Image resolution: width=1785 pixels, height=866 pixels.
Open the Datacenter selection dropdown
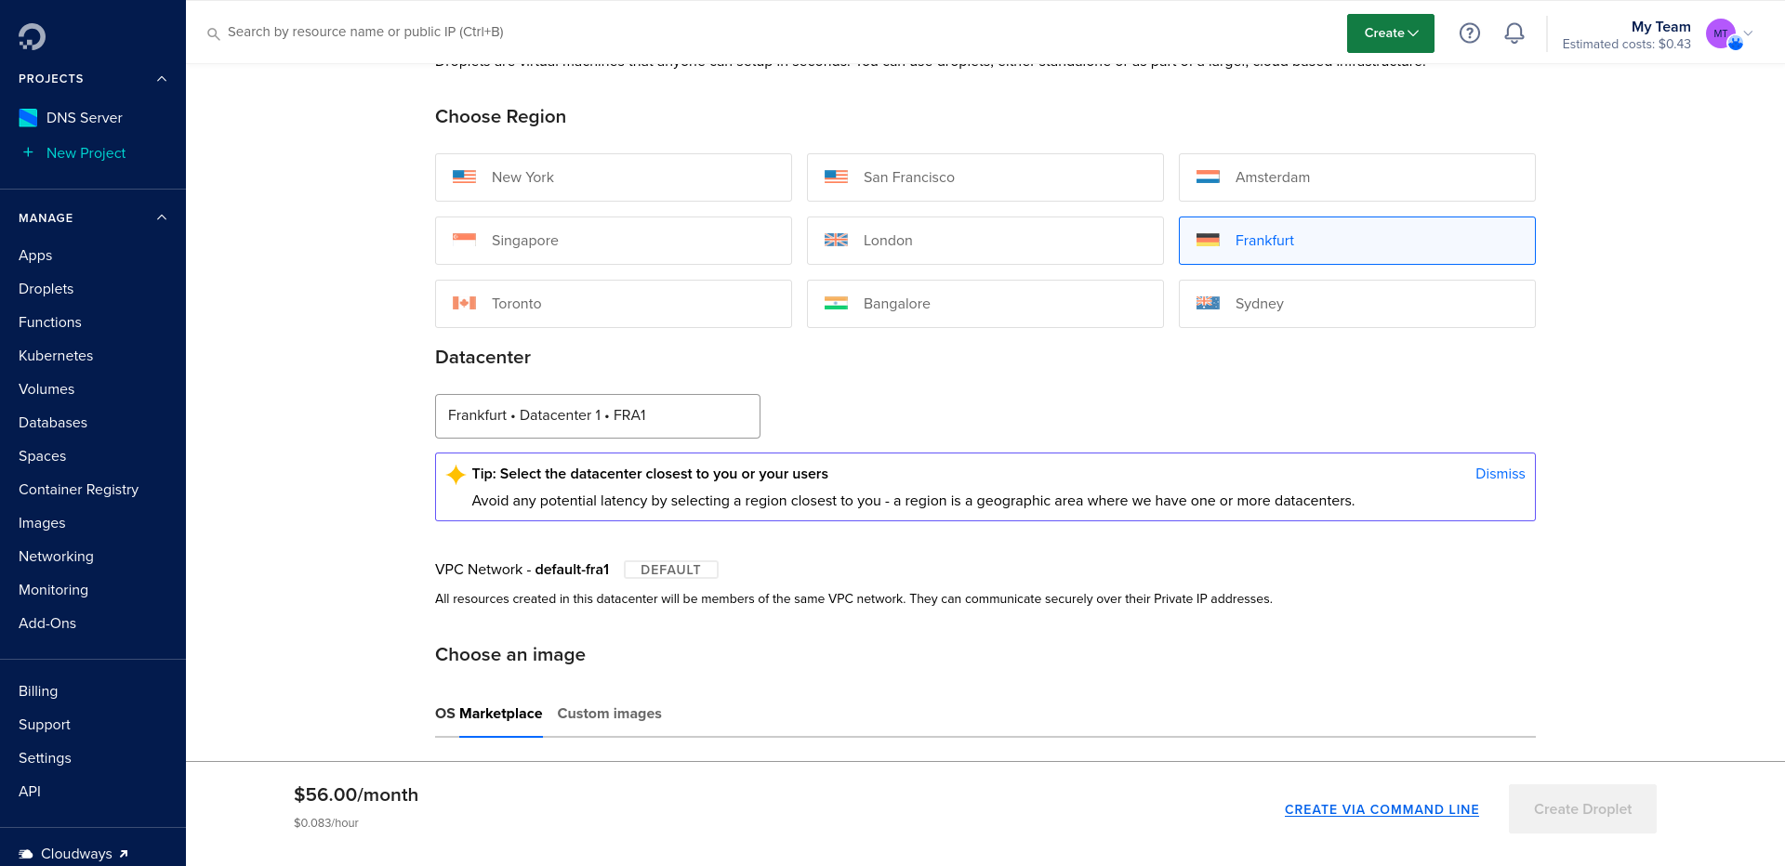[597, 415]
